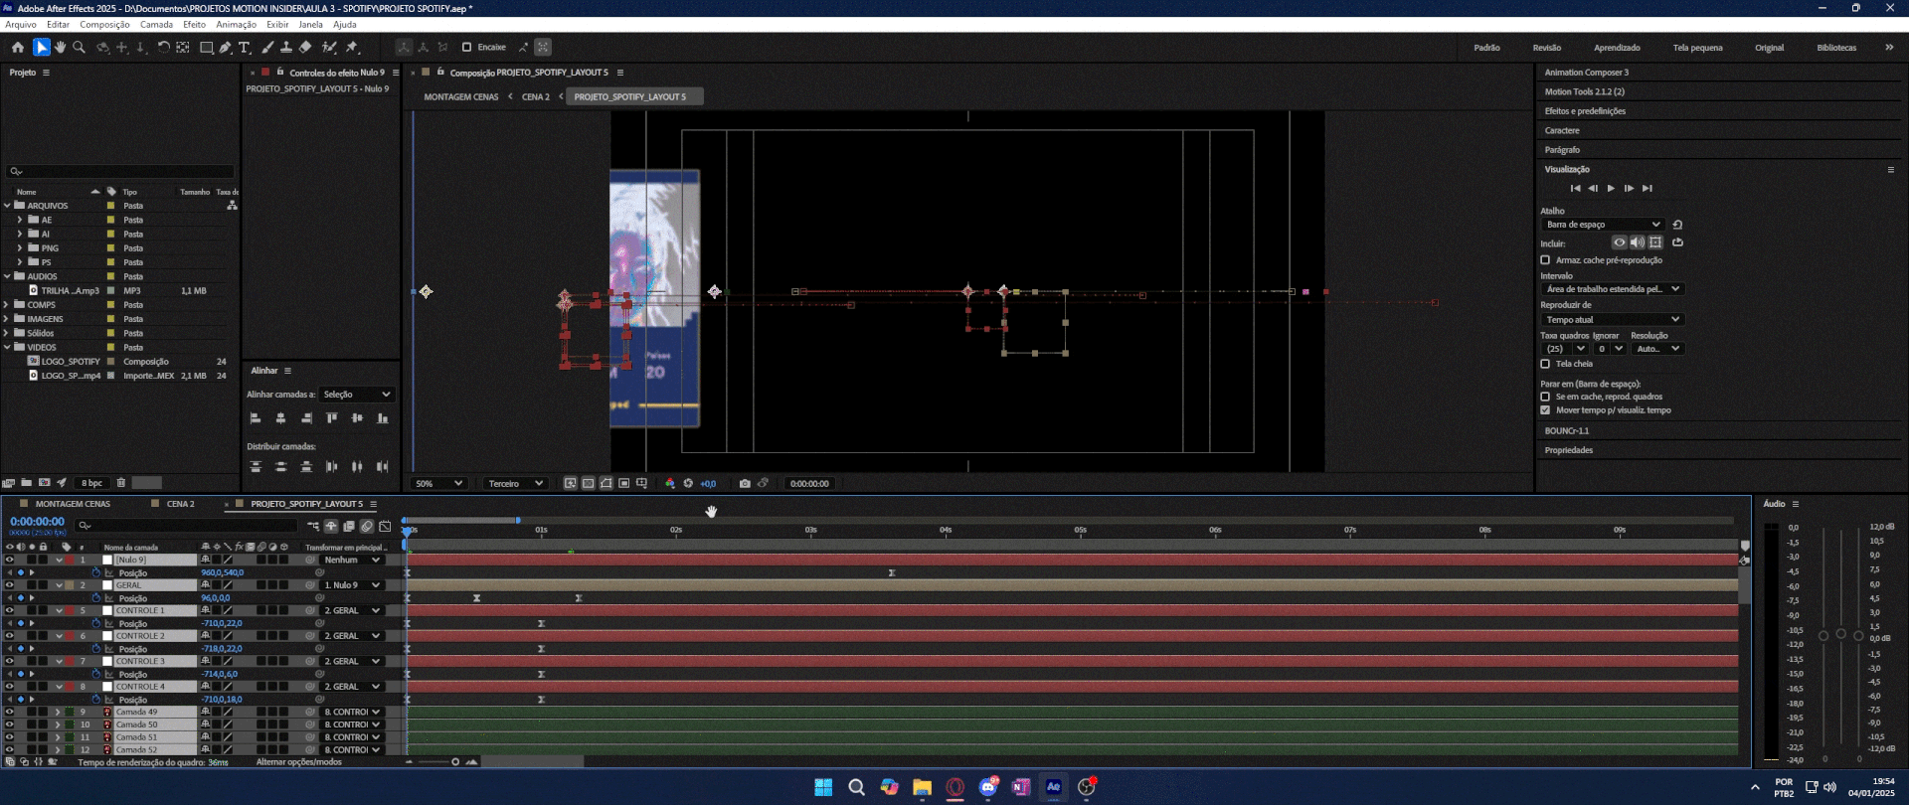This screenshot has height=805, width=1909.
Task: Click the take snapshot camera icon
Action: pos(745,484)
